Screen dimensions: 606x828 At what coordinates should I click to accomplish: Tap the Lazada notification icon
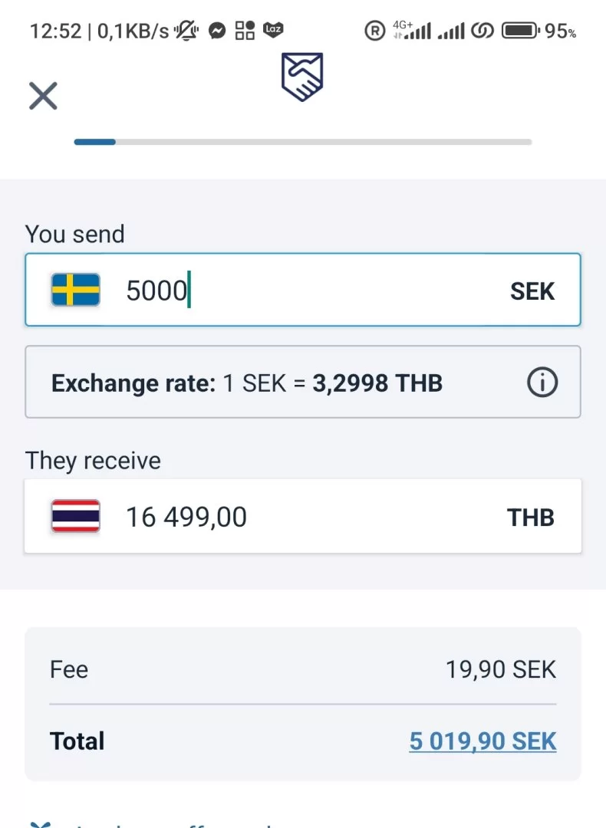point(273,30)
